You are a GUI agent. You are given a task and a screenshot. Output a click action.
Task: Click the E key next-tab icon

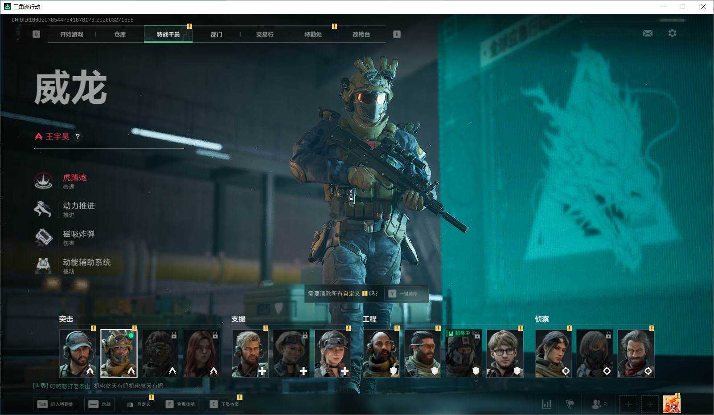pos(397,34)
